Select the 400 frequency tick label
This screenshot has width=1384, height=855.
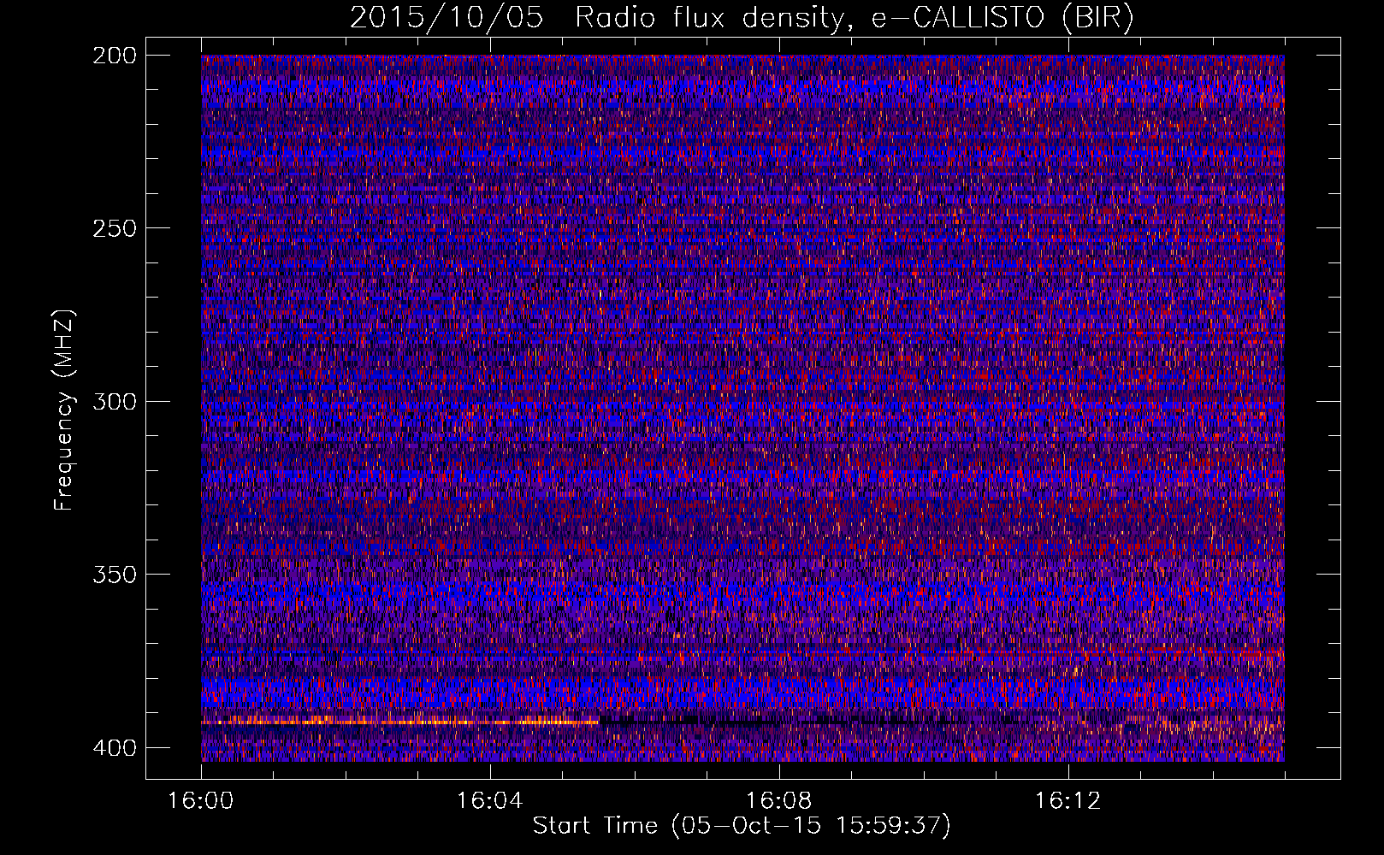click(114, 747)
